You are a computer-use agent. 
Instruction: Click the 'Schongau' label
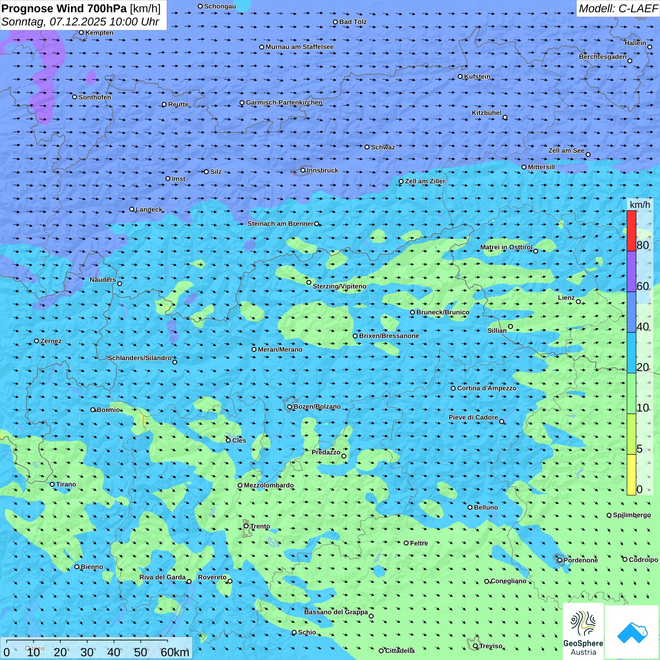click(220, 6)
